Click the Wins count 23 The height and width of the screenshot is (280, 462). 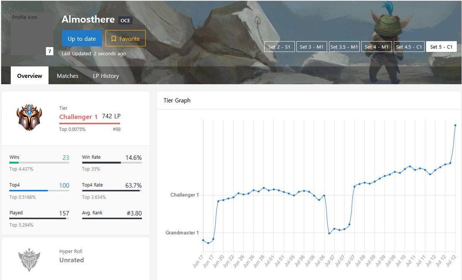(66, 158)
